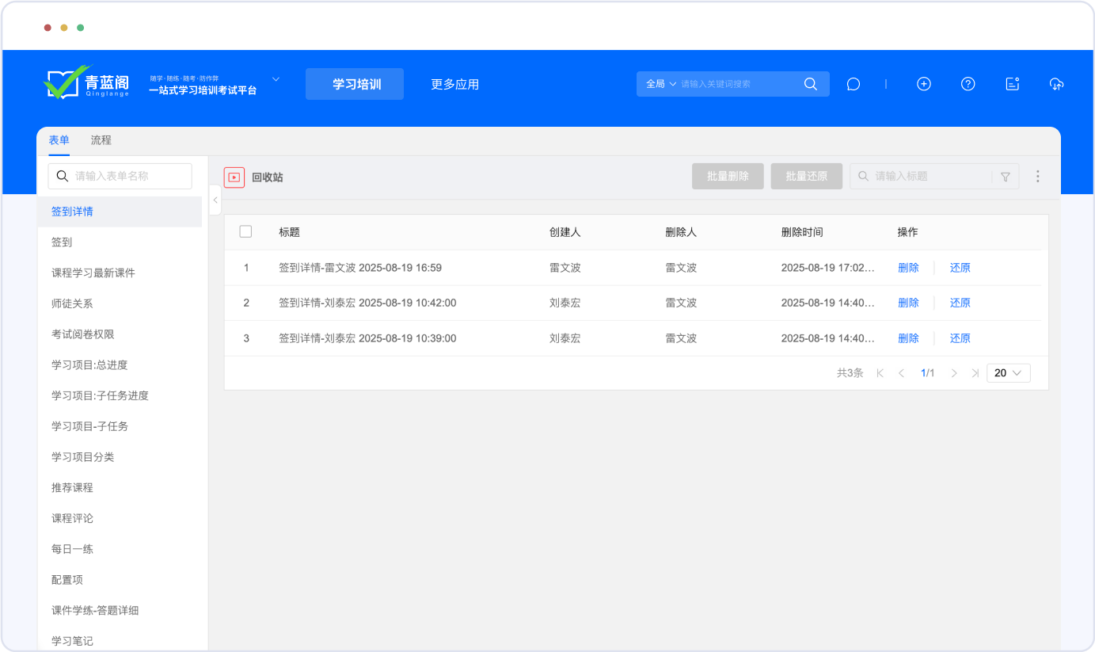Select 课程评论 in the sidebar list
1095x652 pixels.
[72, 518]
